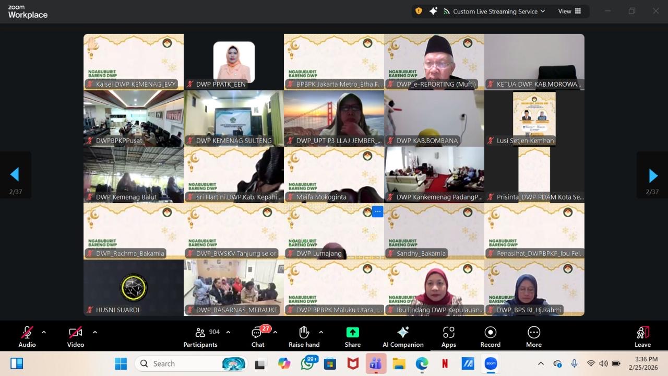
Task: Open the View layout menu
Action: pos(569,11)
